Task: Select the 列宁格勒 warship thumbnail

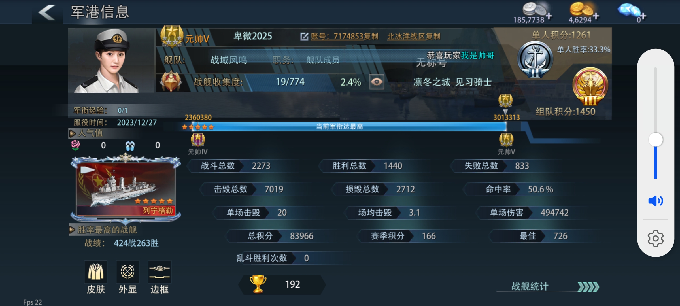Action: tap(126, 189)
